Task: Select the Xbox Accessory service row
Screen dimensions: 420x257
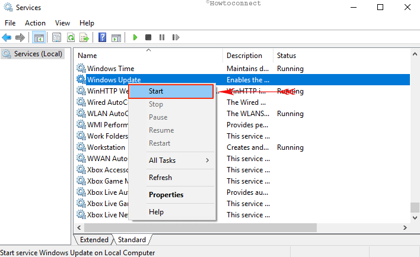Action: pyautogui.click(x=243, y=170)
